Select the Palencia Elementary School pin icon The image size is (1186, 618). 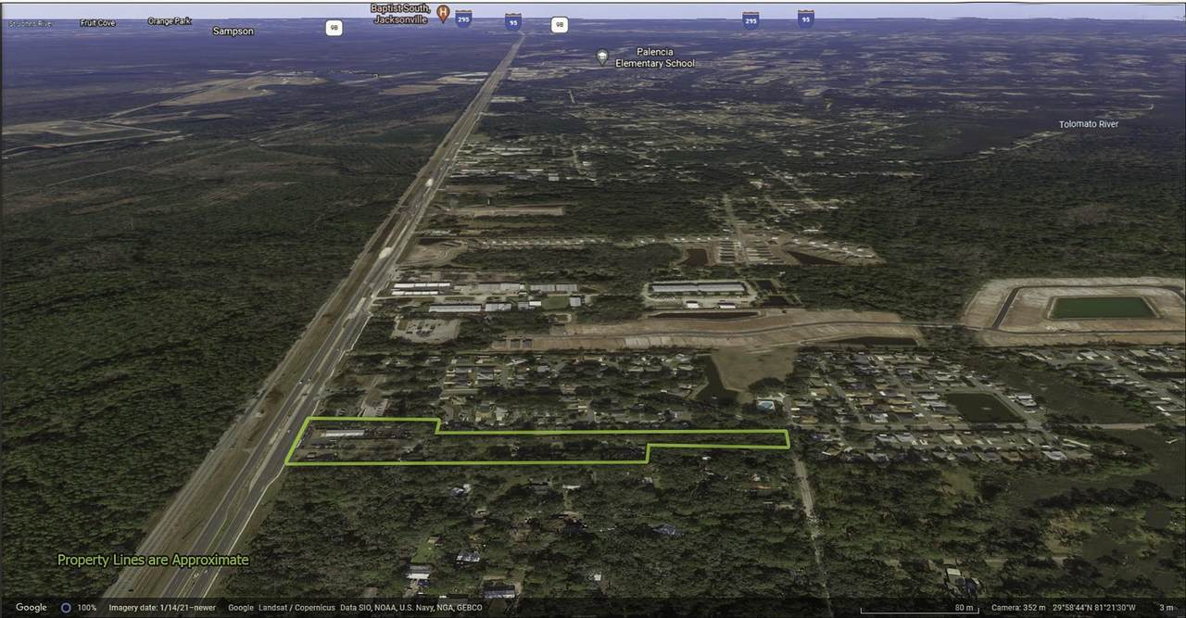[x=602, y=57]
